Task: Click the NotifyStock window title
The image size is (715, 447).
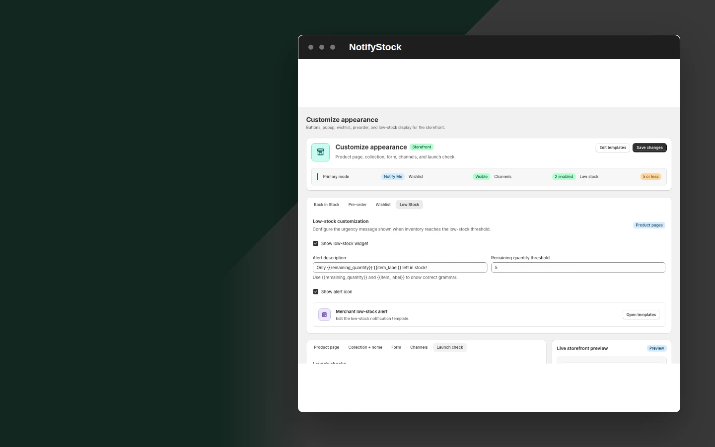Action: (375, 47)
